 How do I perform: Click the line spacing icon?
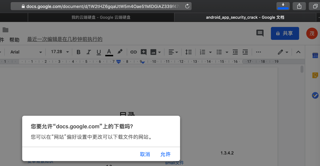point(188,52)
